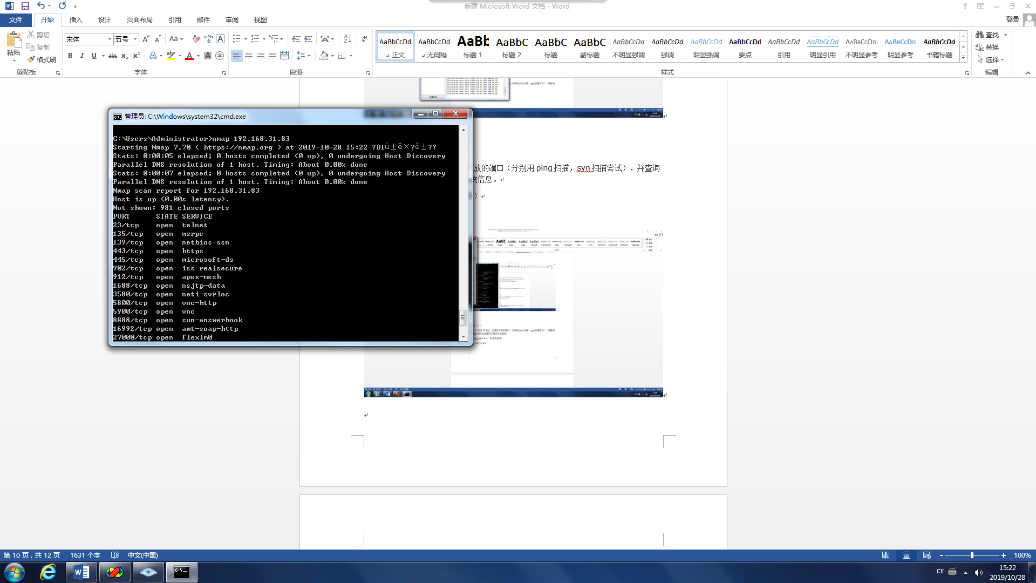Click the red font color swatch
The width and height of the screenshot is (1036, 583).
click(189, 56)
